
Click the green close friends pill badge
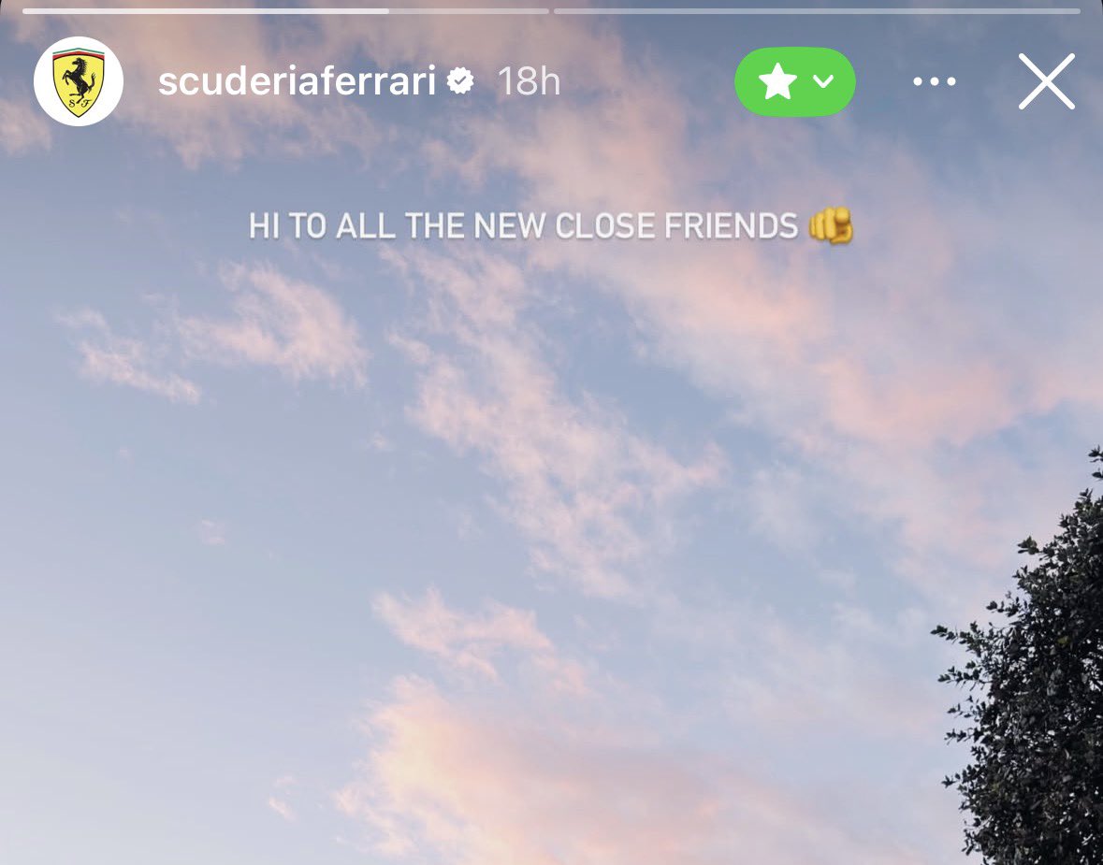[x=795, y=81]
